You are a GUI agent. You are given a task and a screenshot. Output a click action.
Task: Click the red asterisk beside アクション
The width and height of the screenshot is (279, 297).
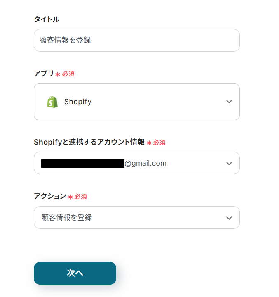coord(70,197)
